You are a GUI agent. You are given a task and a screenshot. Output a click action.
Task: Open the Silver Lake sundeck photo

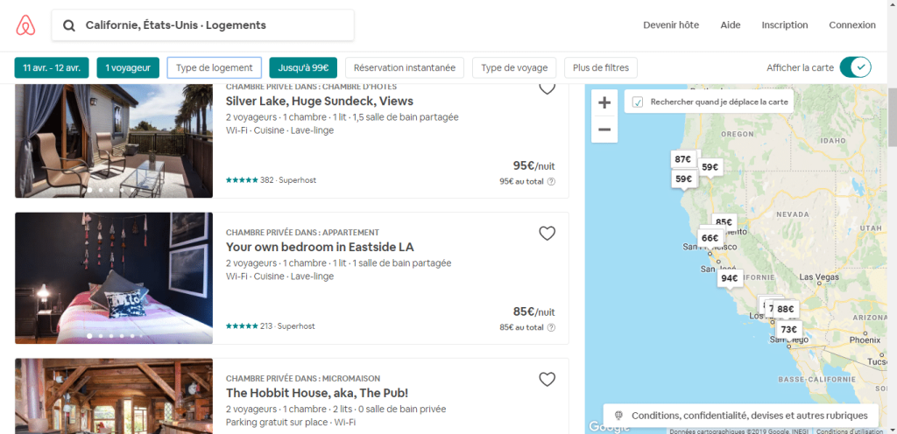coord(114,141)
